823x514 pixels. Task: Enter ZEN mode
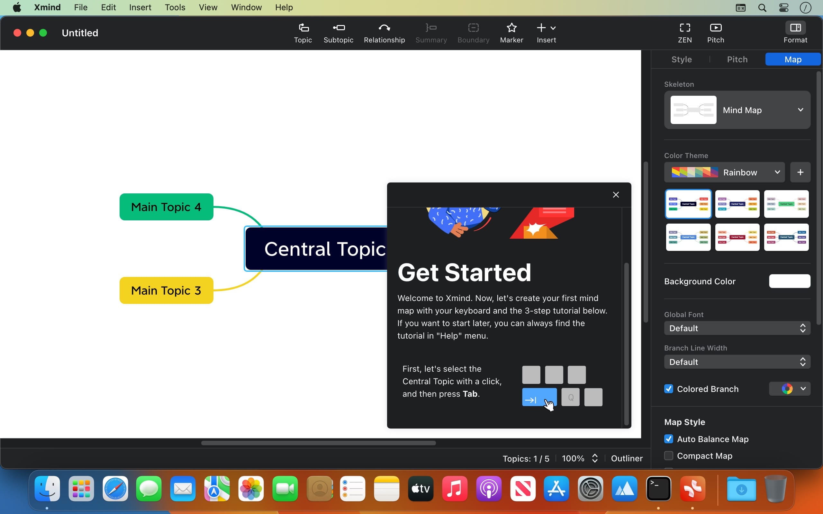click(x=684, y=33)
